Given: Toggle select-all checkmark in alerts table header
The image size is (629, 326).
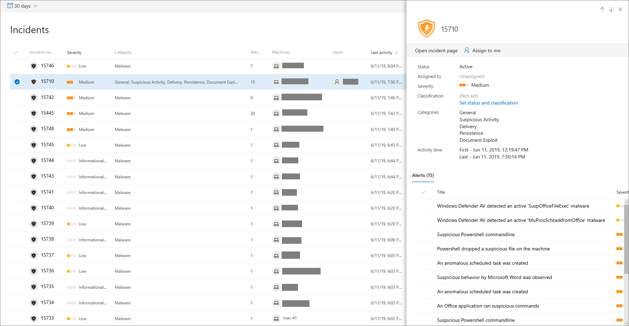Looking at the screenshot, I should coord(423,192).
